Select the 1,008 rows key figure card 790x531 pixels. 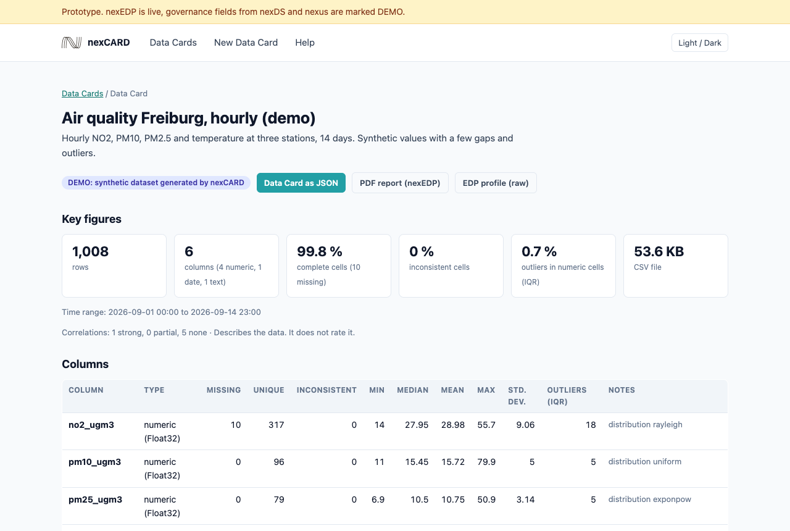tap(114, 265)
